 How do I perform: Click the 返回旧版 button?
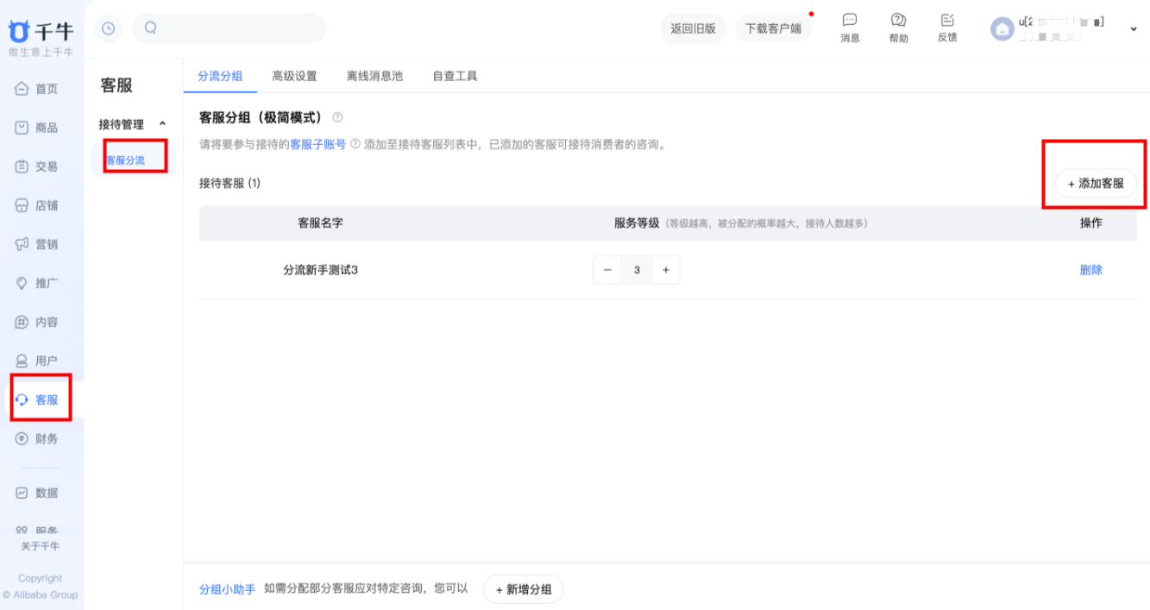(694, 28)
